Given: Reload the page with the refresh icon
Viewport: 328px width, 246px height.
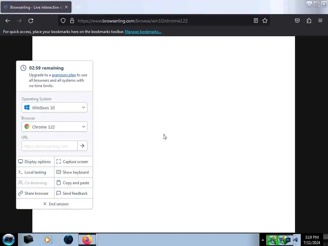Looking at the screenshot, I should tap(31, 21).
